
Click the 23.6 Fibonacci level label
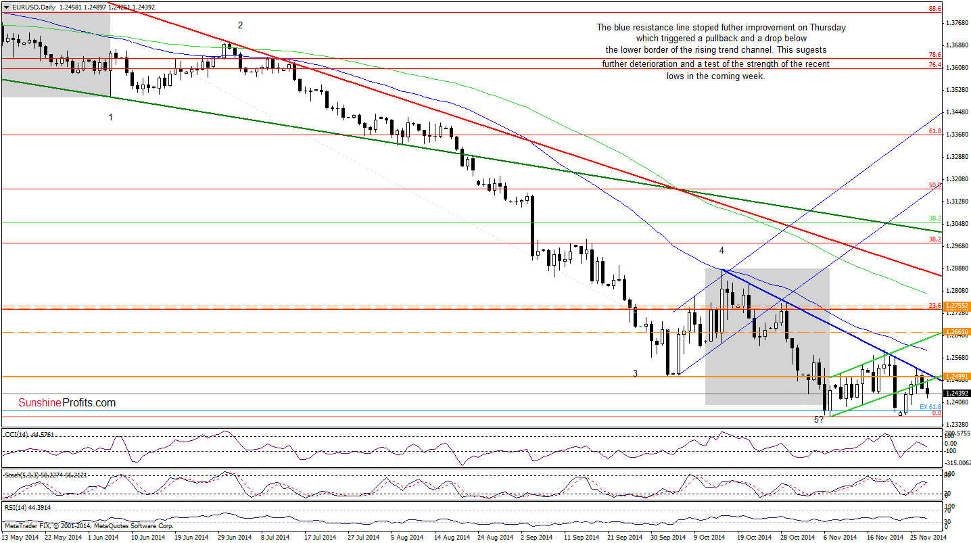coord(935,305)
